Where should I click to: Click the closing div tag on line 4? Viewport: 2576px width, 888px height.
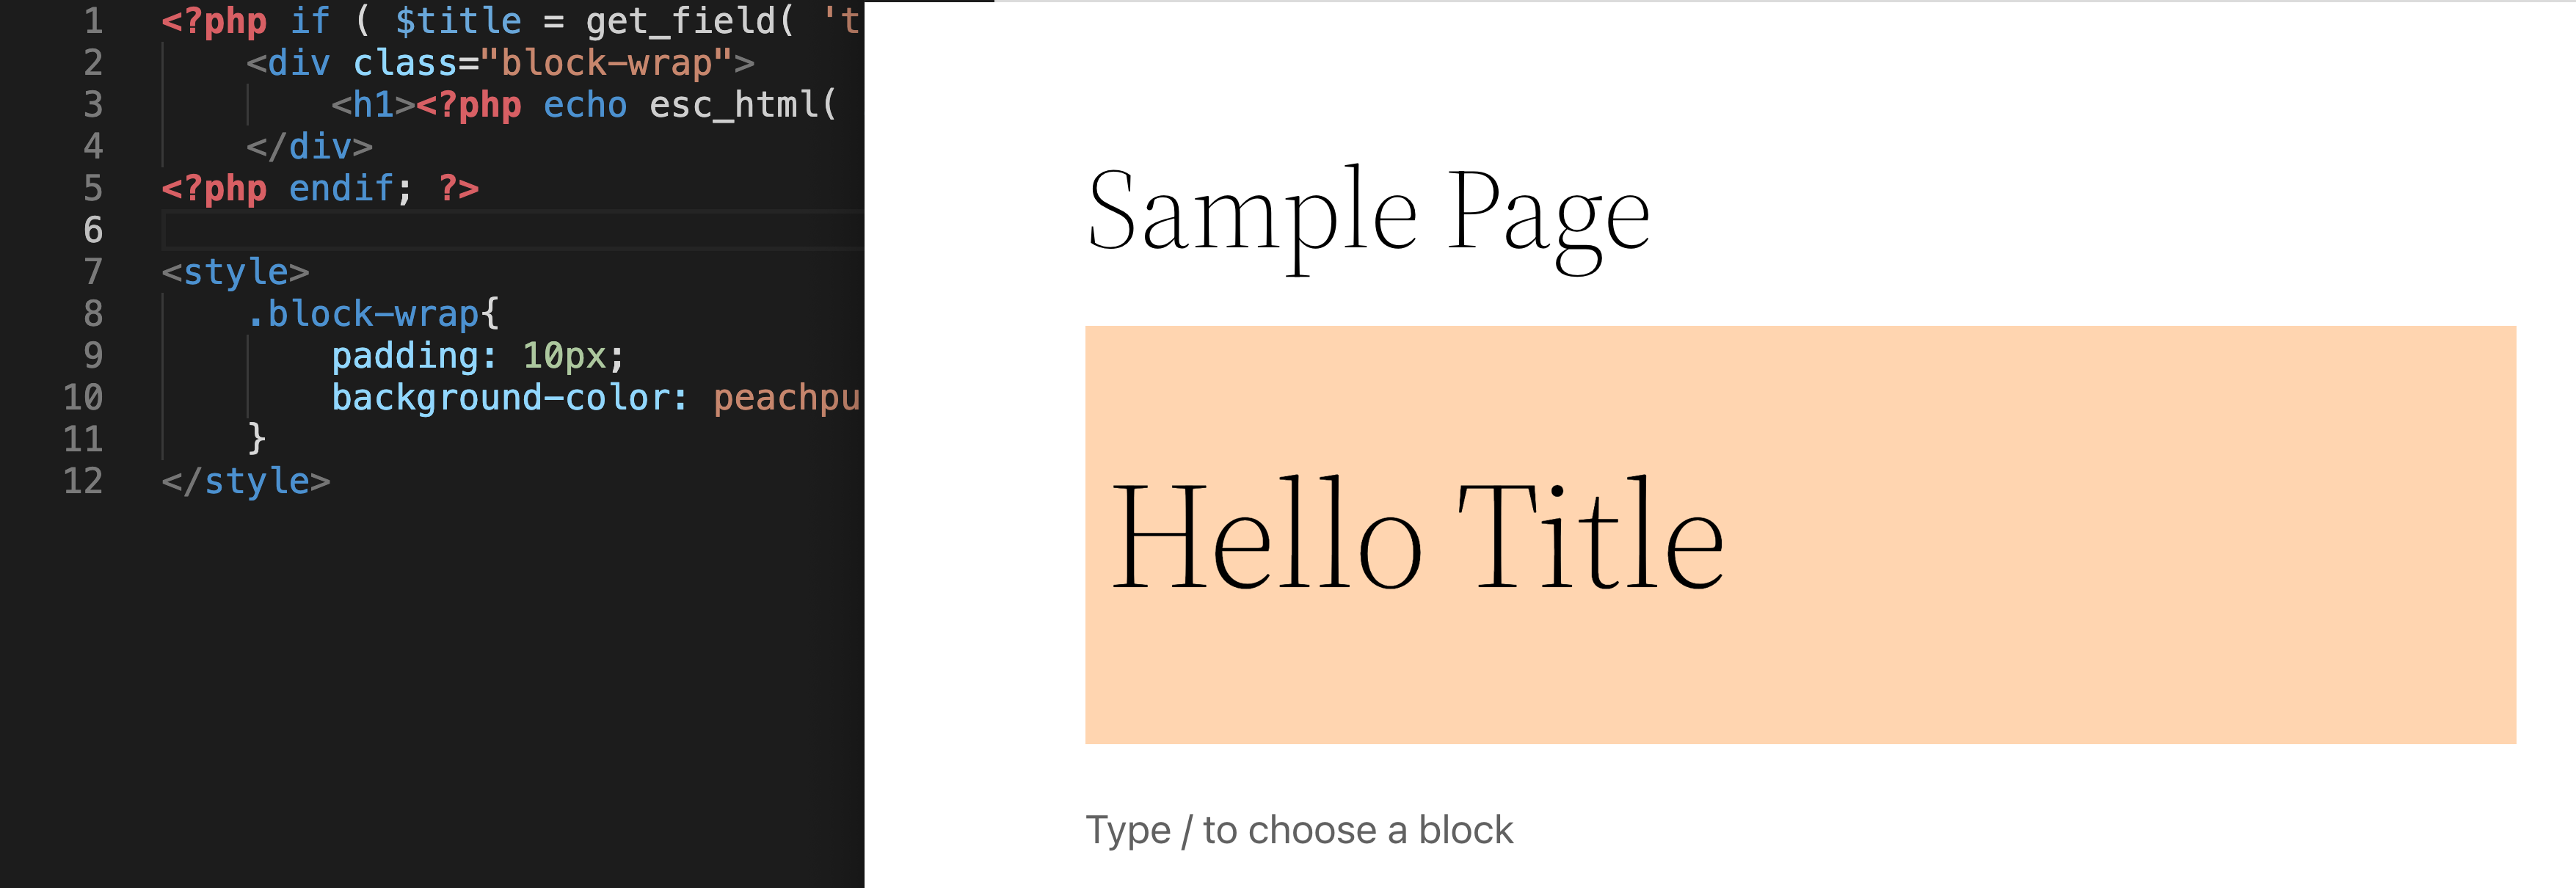(310, 147)
